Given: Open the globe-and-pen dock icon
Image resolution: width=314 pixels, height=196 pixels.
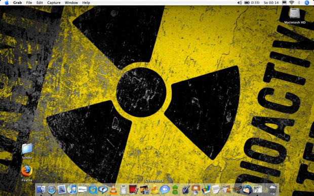Looking at the screenshot, I should coord(185,189).
